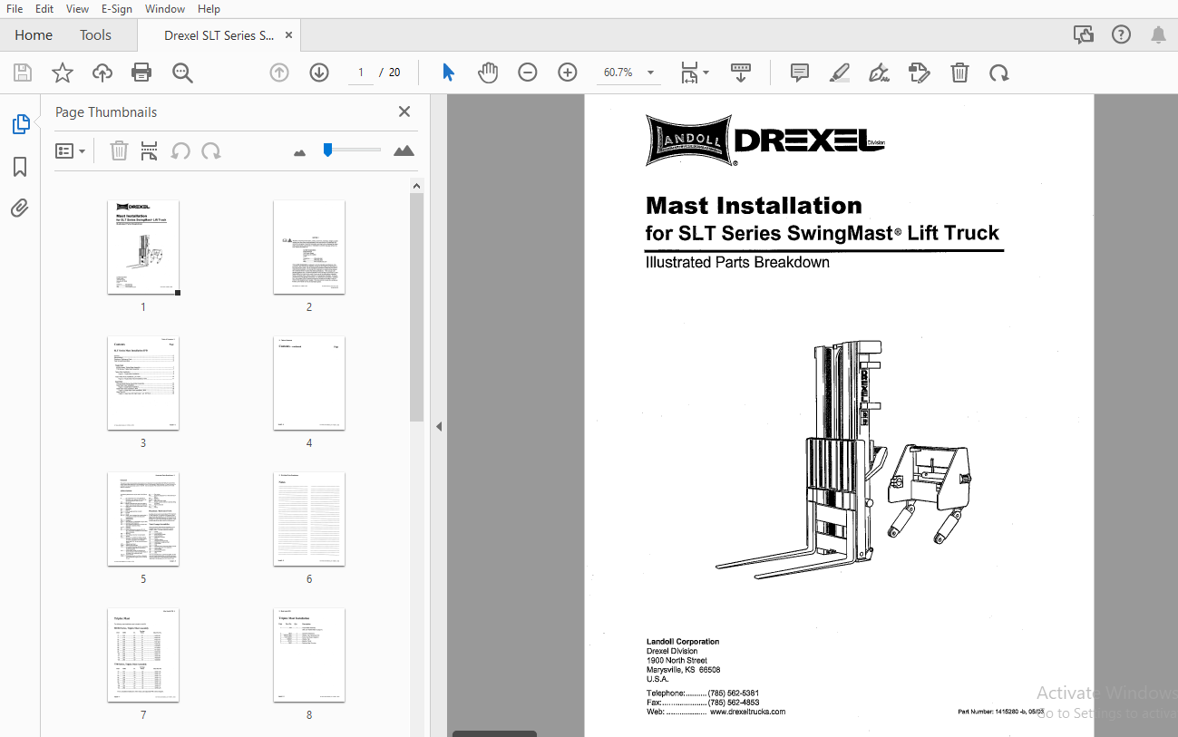
Task: Zoom out with the minus button
Action: (x=528, y=73)
